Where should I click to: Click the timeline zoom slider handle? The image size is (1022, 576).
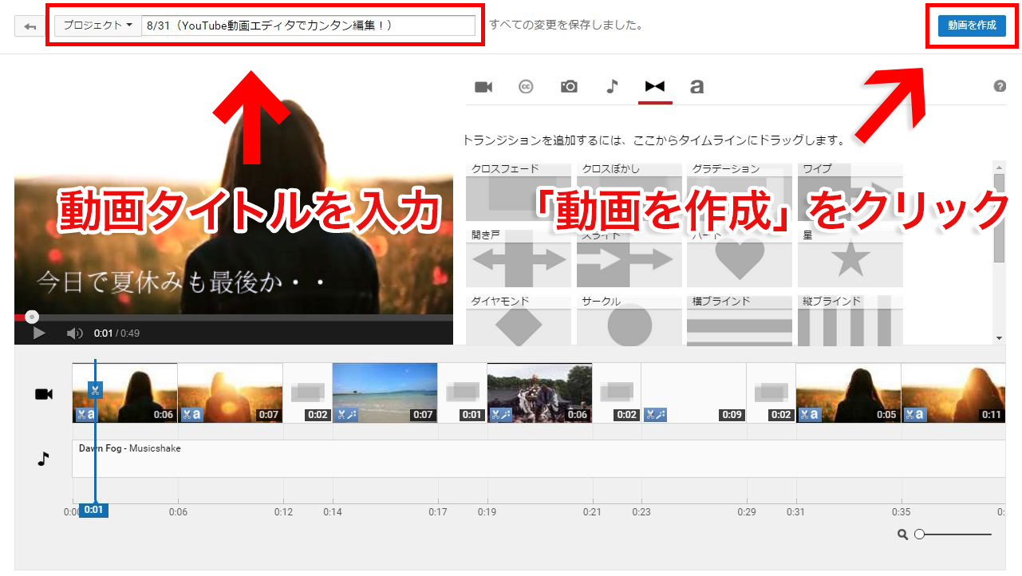pos(919,535)
